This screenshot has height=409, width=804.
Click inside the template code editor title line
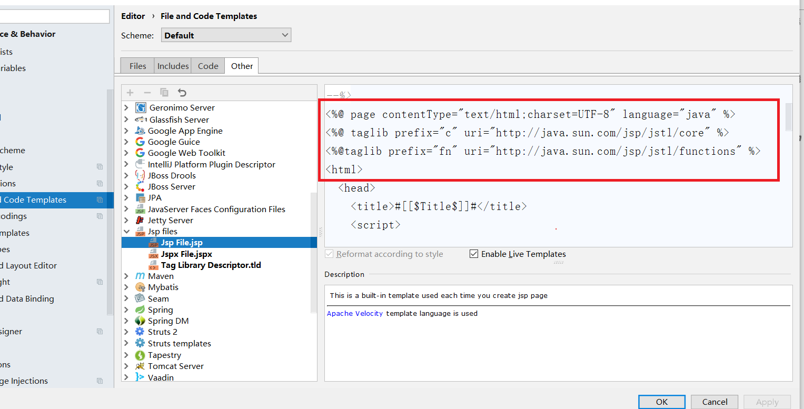point(439,206)
